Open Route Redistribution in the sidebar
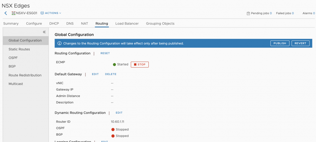316x142 pixels. 26,75
